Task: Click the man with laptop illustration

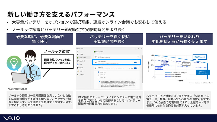Action: tap(26, 67)
